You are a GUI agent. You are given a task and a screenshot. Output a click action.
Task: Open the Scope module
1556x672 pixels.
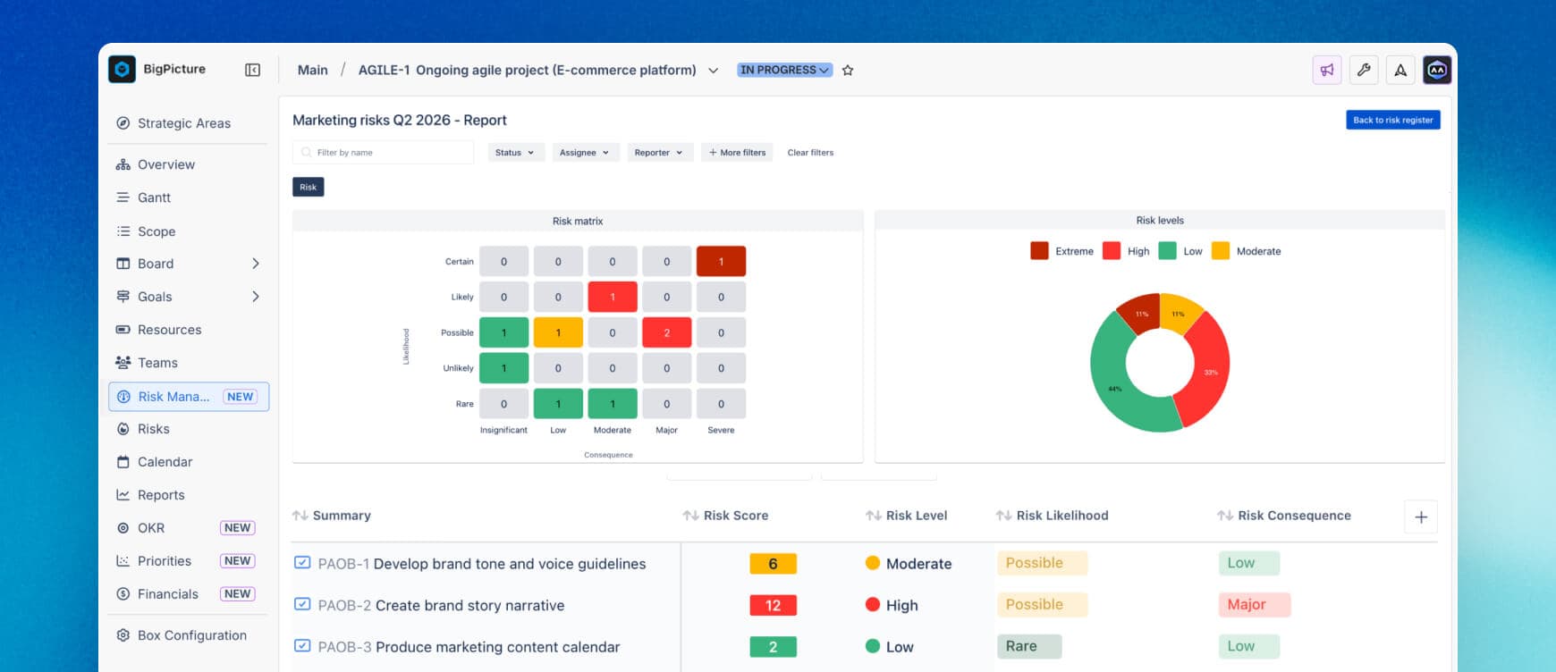[156, 231]
